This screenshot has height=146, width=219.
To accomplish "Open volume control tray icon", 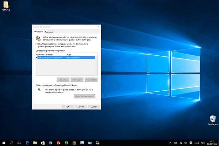I will pyautogui.click(x=186, y=143).
